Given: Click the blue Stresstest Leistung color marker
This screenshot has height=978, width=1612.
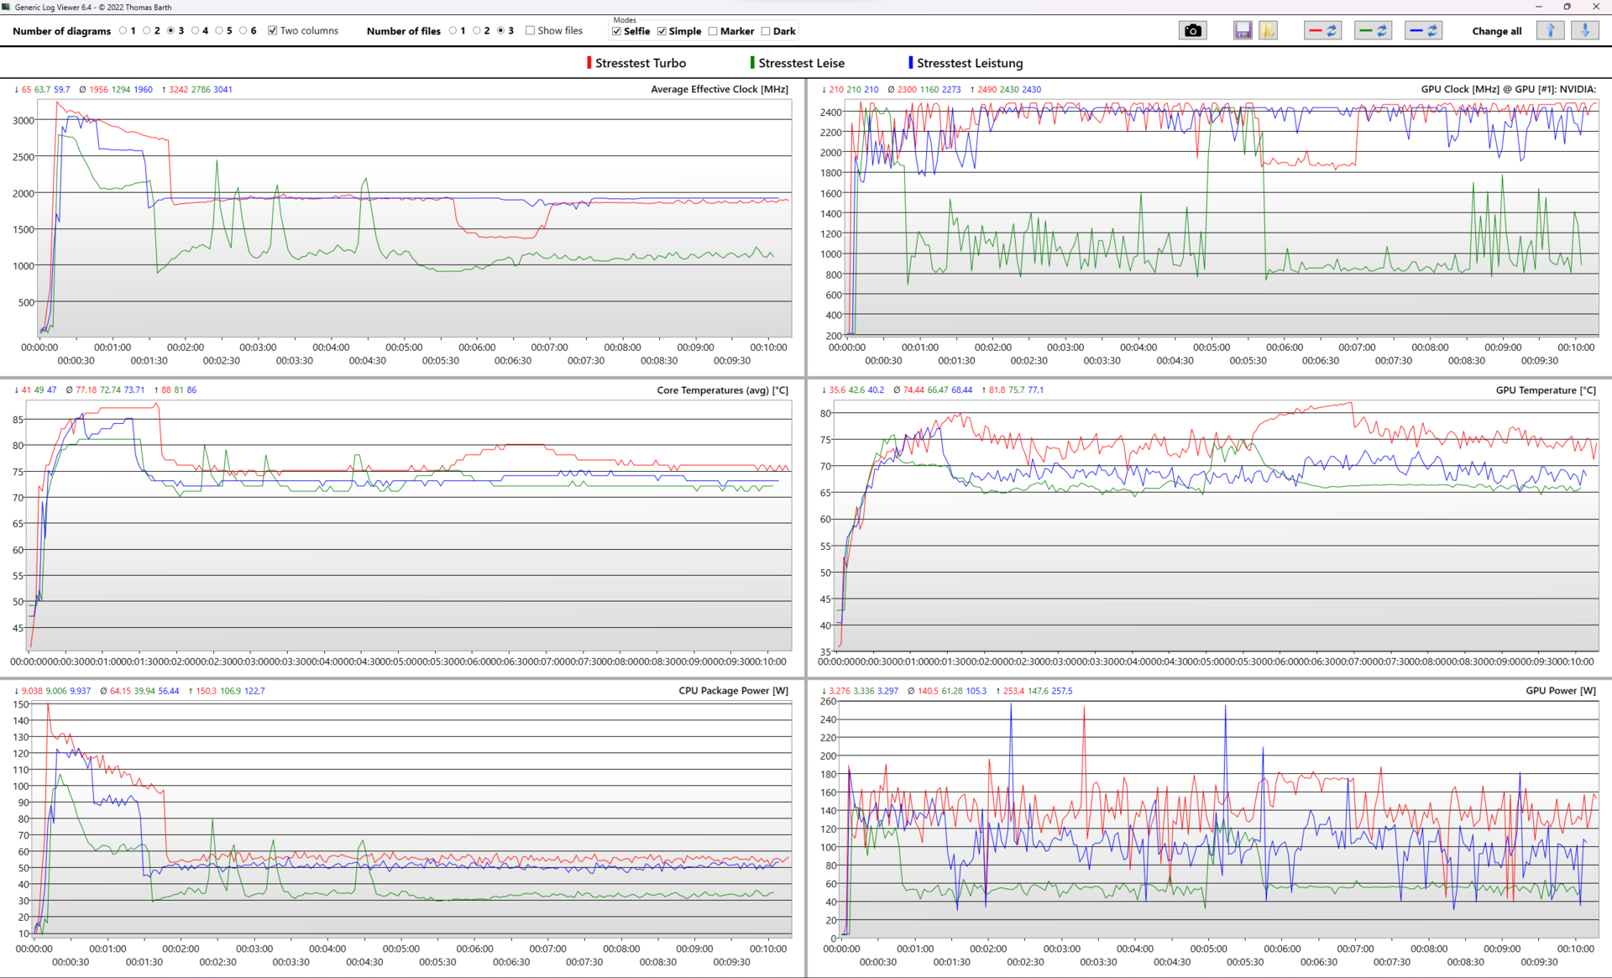Looking at the screenshot, I should click(911, 63).
